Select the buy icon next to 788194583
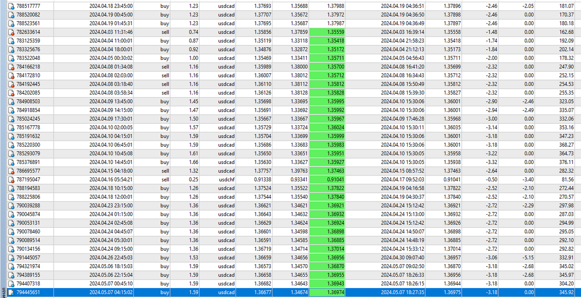The image size is (581, 298). (11, 188)
